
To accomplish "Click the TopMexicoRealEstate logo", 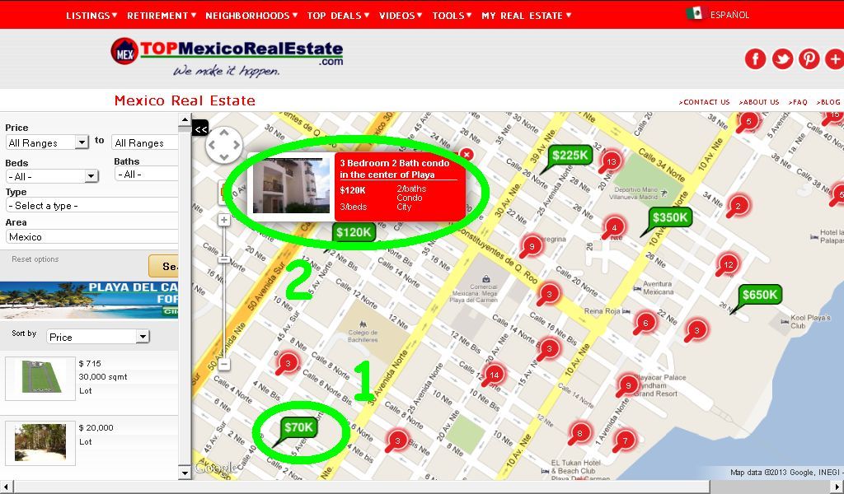I will pyautogui.click(x=227, y=57).
